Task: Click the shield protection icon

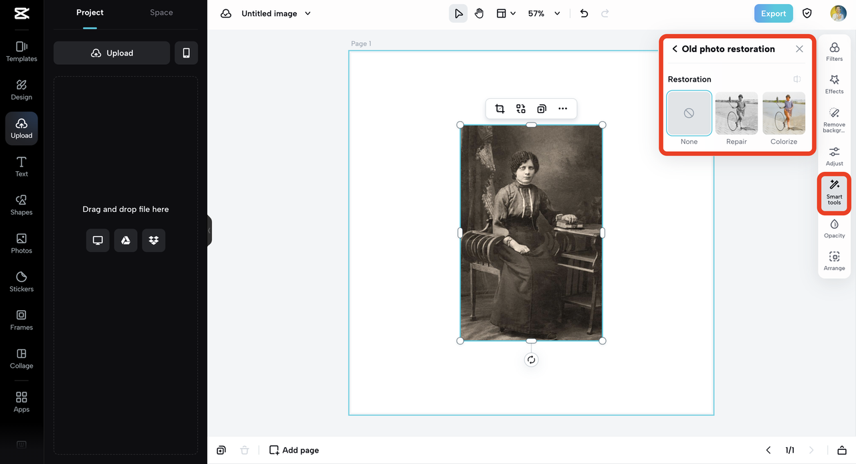Action: pyautogui.click(x=807, y=13)
